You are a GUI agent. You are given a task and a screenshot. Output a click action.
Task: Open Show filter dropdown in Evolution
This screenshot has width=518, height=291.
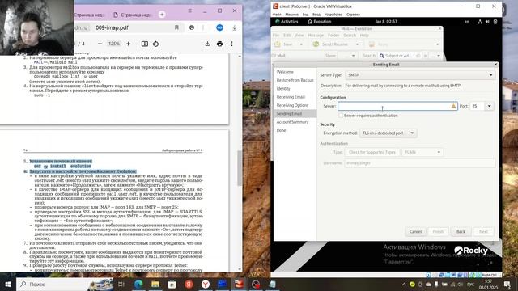[350, 56]
